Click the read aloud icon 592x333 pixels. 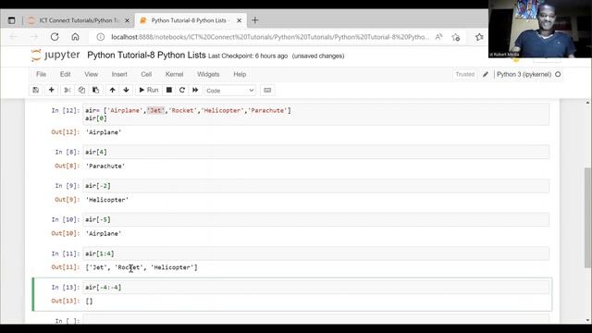[x=438, y=37]
